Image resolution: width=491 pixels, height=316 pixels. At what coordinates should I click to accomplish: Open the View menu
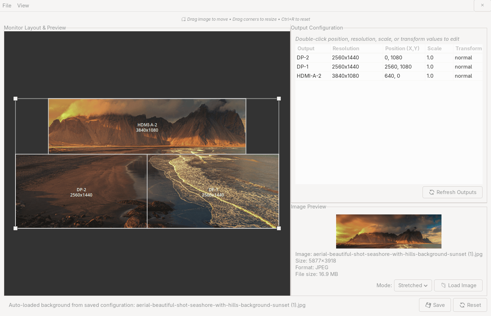click(23, 6)
